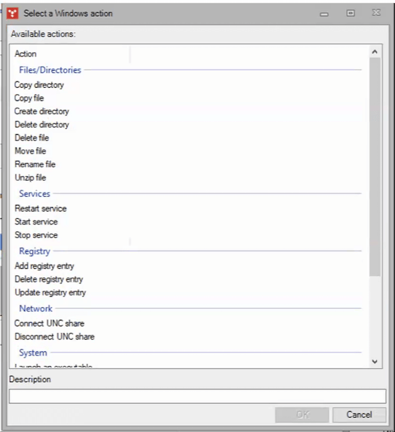Click the scroll up arrow of the list
This screenshot has height=432, width=395.
375,52
